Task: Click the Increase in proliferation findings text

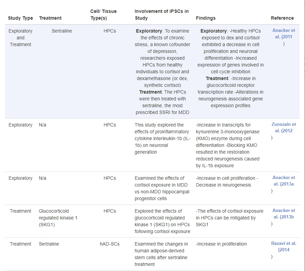Action: [x=221, y=244]
